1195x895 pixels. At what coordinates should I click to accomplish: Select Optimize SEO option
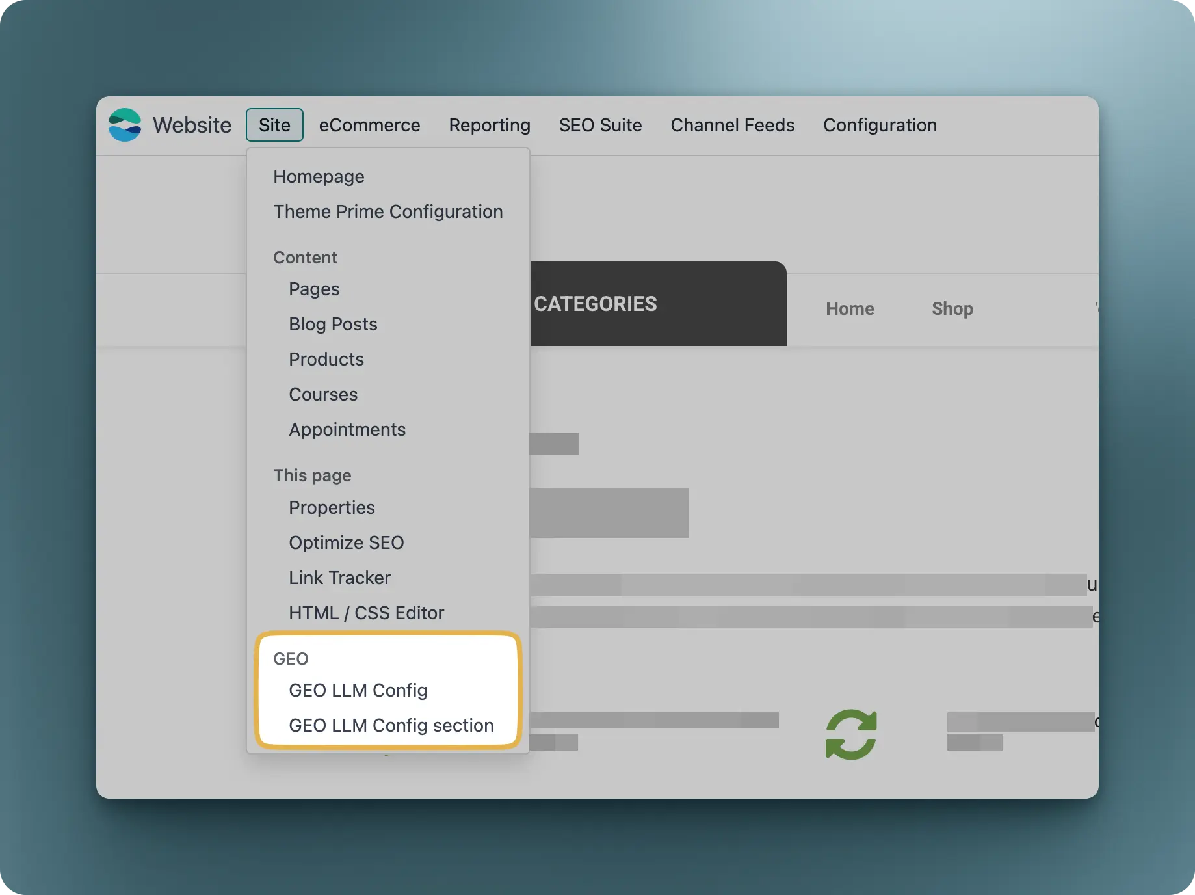[x=346, y=542]
